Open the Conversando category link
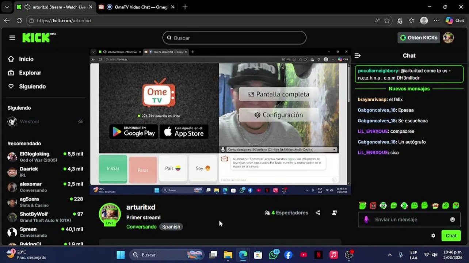Image resolution: width=469 pixels, height=263 pixels. [141, 227]
